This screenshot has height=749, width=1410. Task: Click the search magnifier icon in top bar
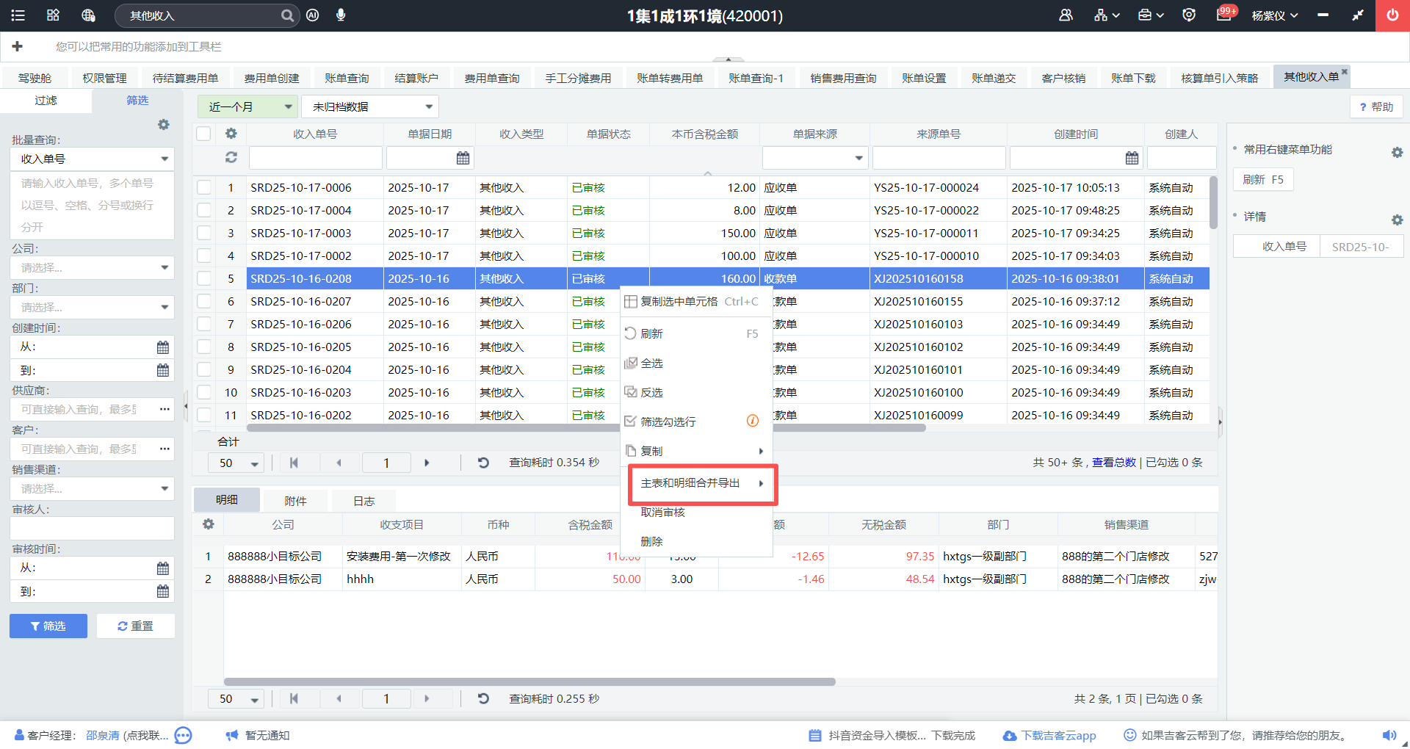[x=287, y=15]
